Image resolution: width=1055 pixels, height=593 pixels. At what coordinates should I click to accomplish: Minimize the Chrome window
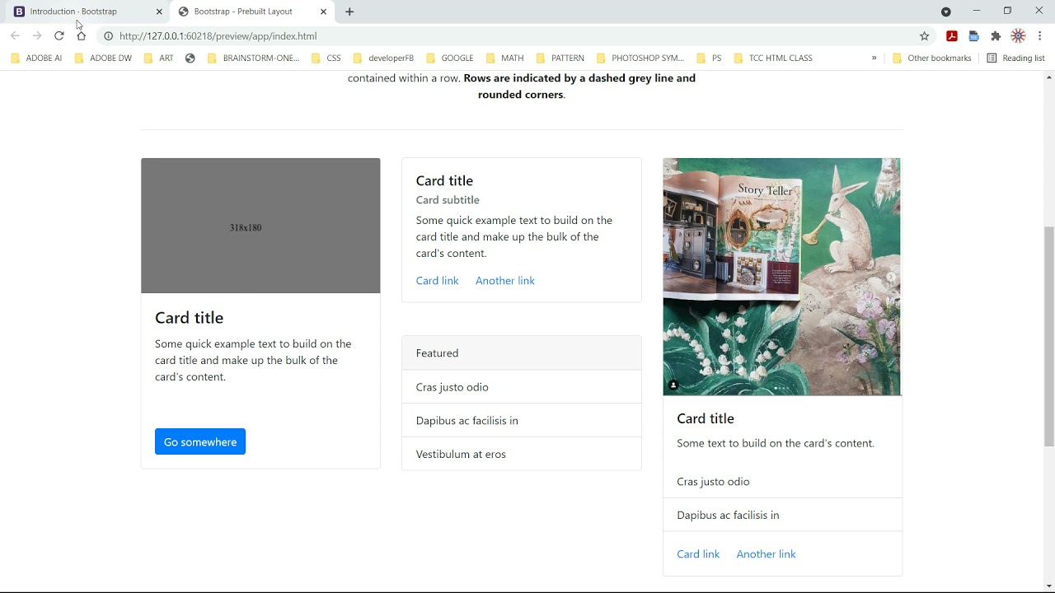[977, 11]
